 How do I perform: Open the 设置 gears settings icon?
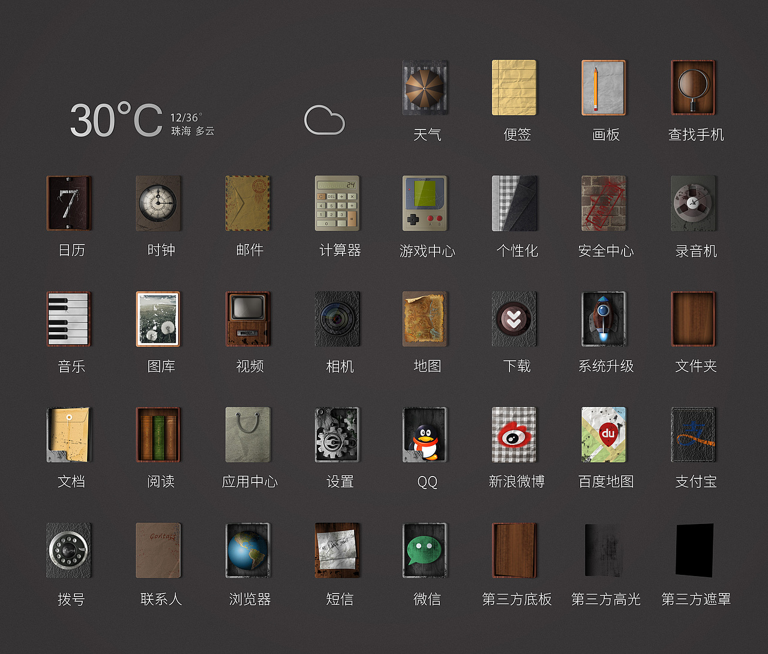337,435
